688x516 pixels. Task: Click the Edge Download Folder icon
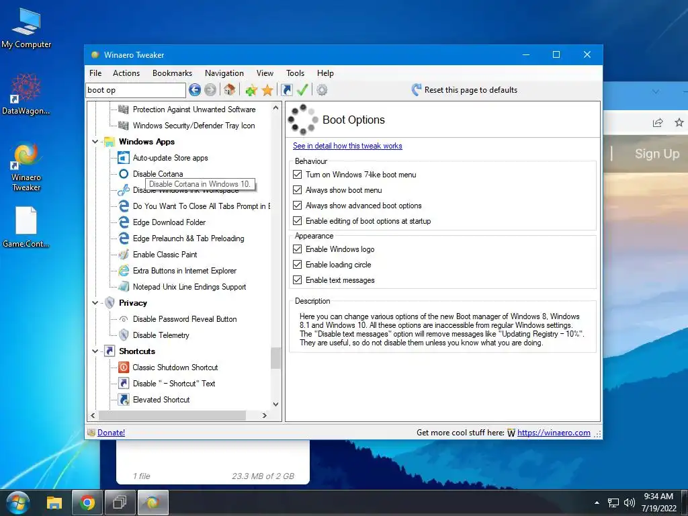pos(124,222)
